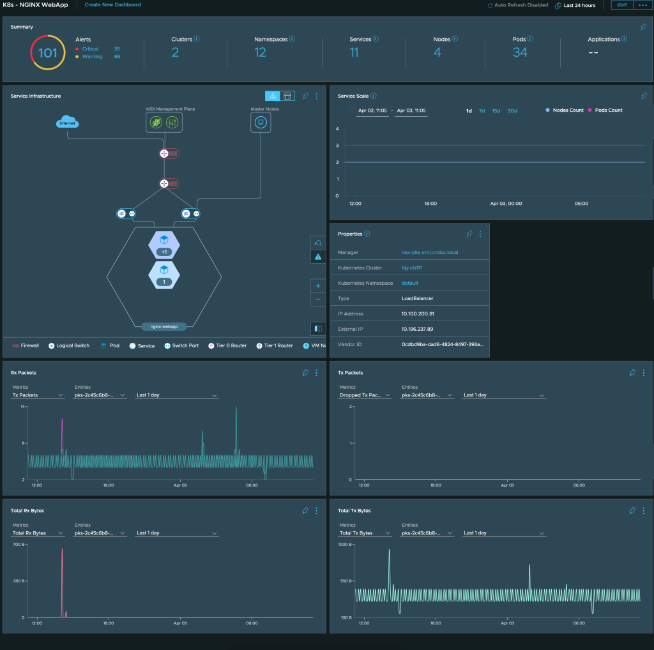Click the Clusters info icon
Image resolution: width=654 pixels, height=650 pixels.
click(x=197, y=39)
